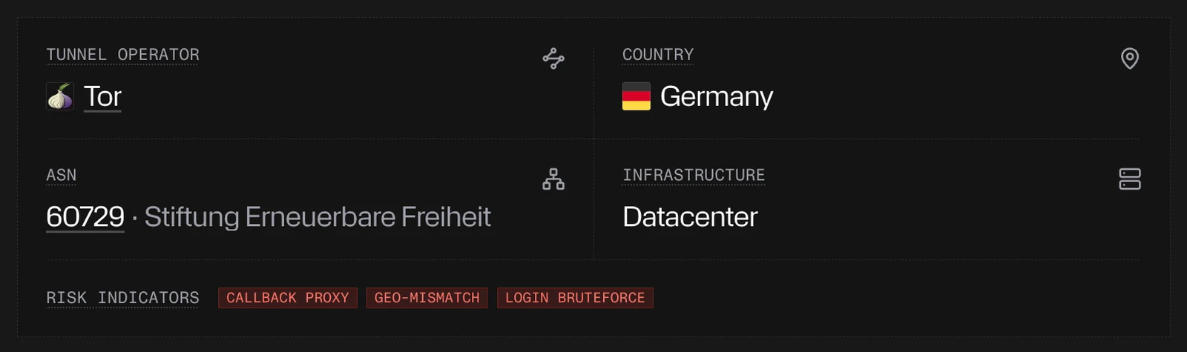Select the LOGIN BRUTEFORCE risk tag
The height and width of the screenshot is (352, 1187).
coord(575,298)
